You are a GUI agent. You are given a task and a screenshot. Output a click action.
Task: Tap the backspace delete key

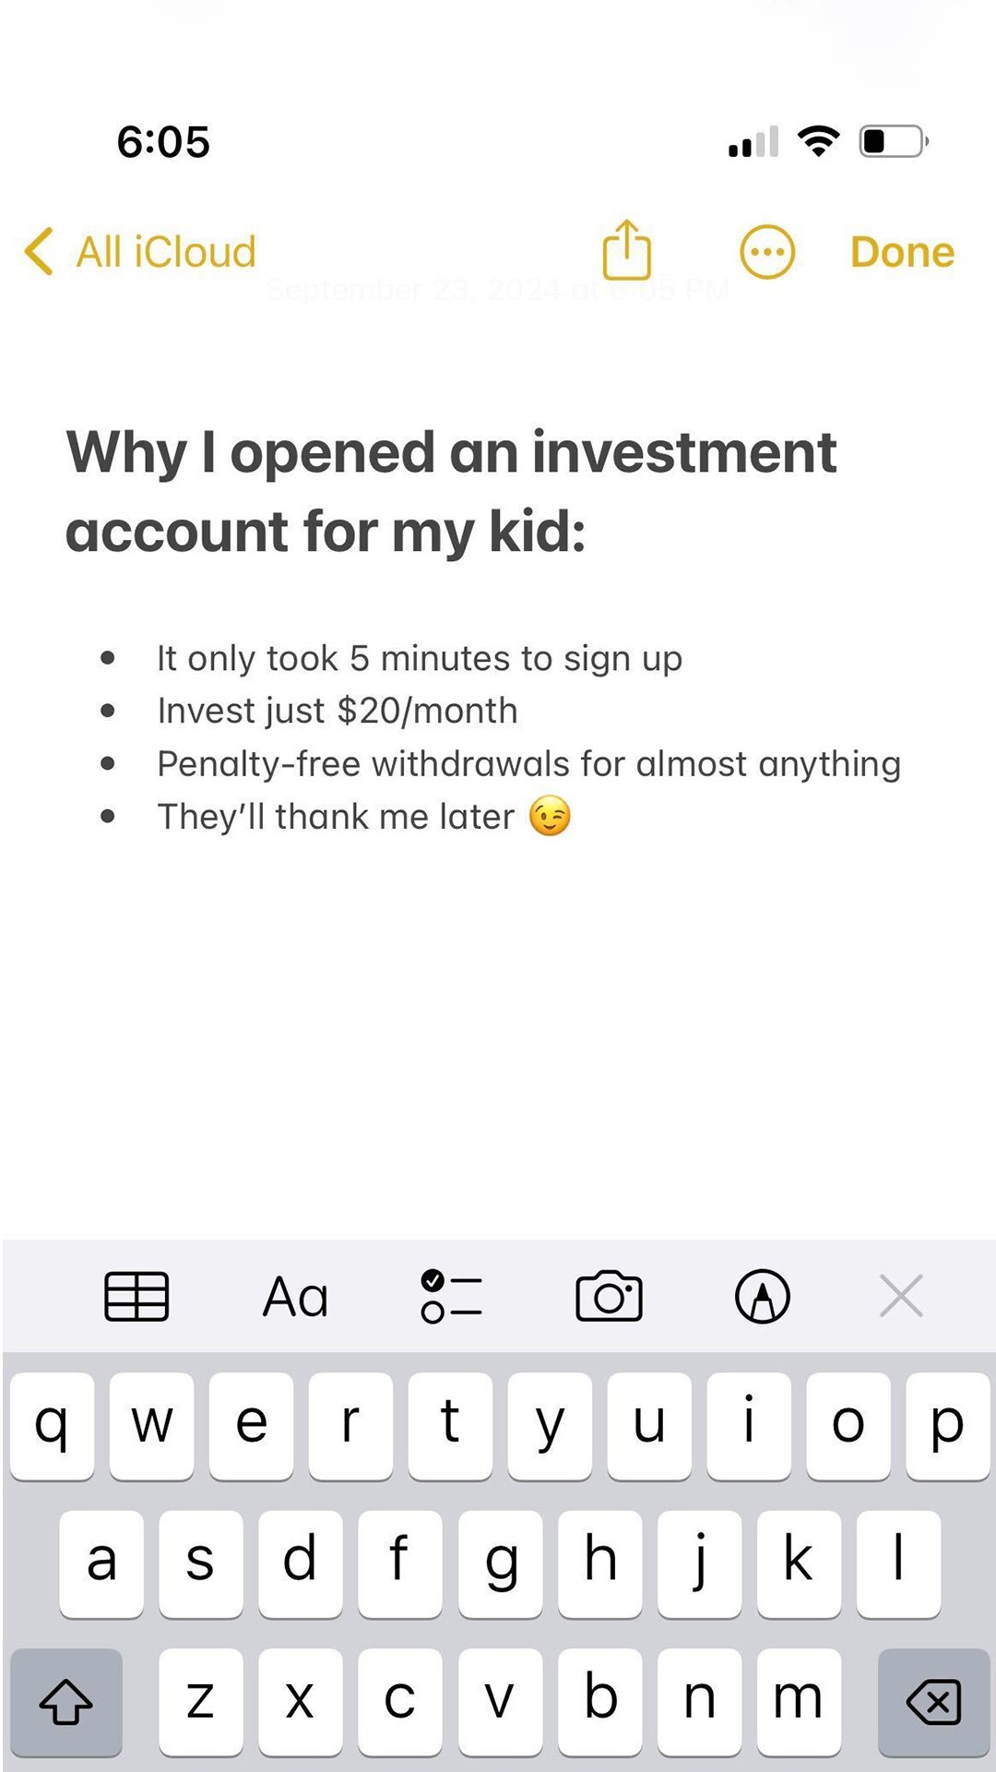pos(933,1701)
